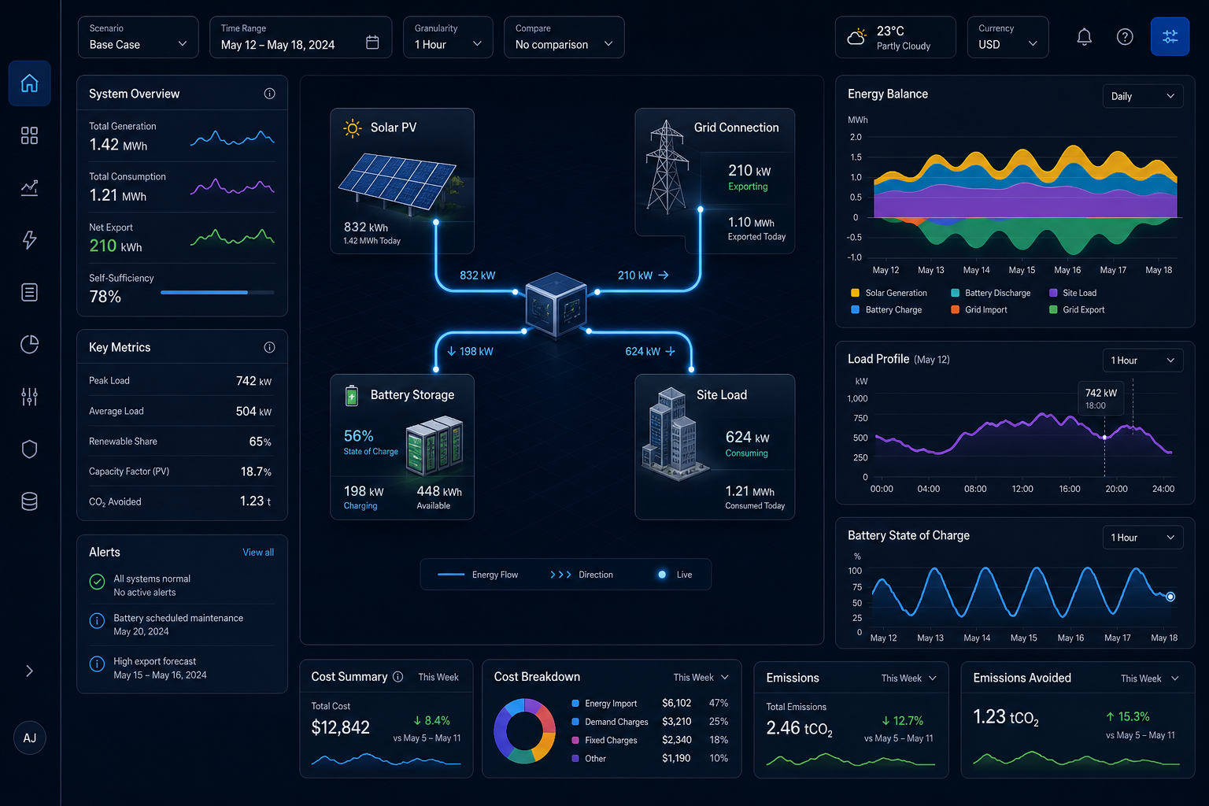
Task: Toggle Demand Charges in Cost Breakdown legend
Action: [610, 722]
